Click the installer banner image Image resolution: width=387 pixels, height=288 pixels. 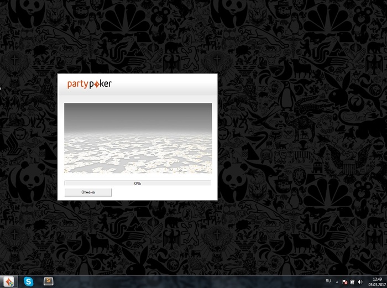click(138, 138)
